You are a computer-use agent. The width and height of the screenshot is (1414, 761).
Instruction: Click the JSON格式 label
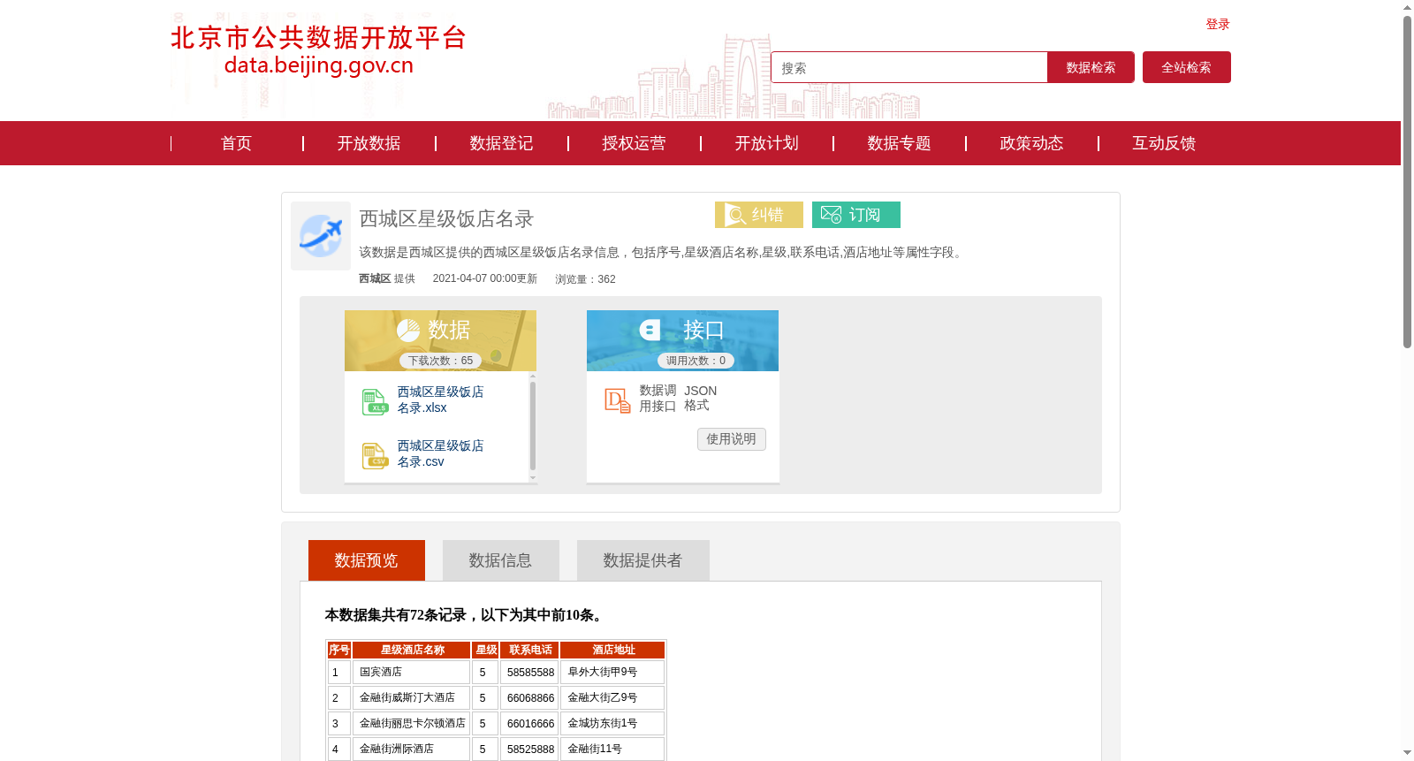point(700,398)
